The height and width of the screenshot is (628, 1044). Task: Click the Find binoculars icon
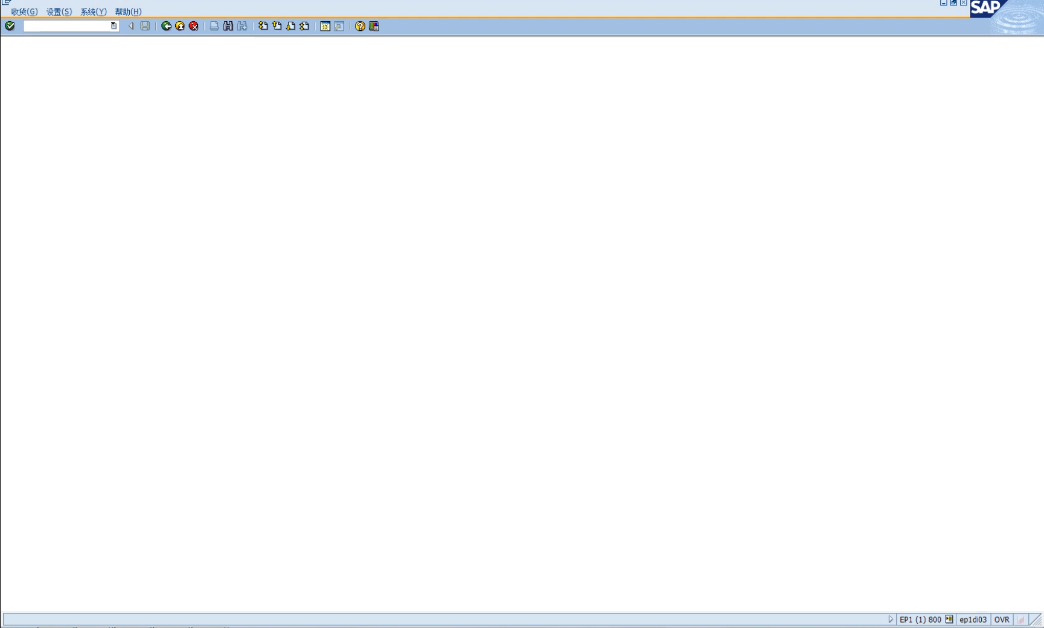(228, 26)
